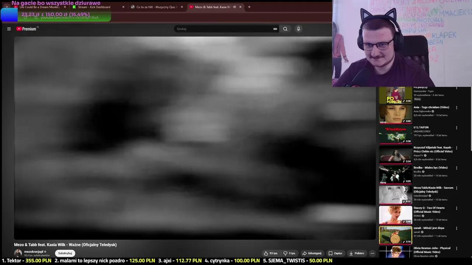The height and width of the screenshot is (265, 472).
Task: Close the Life Could Be a Dream tab
Action: pyautogui.click(x=65, y=7)
